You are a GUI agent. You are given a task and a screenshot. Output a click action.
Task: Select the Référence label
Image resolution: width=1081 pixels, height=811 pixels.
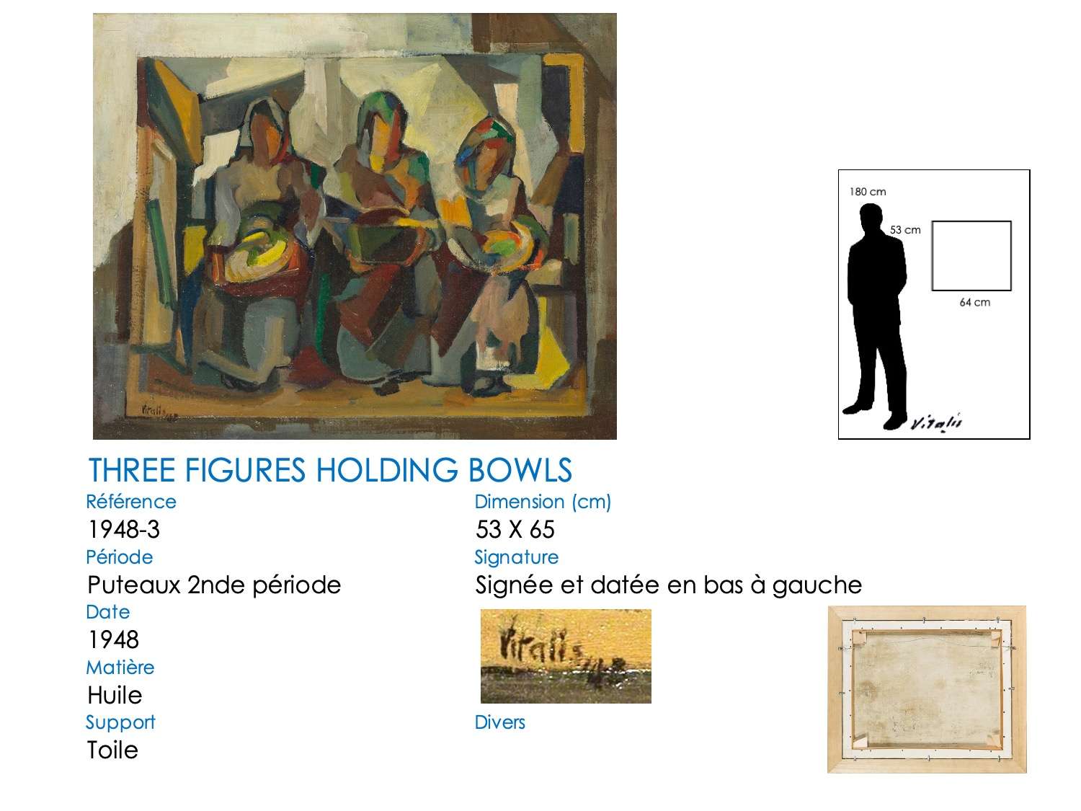click(131, 502)
